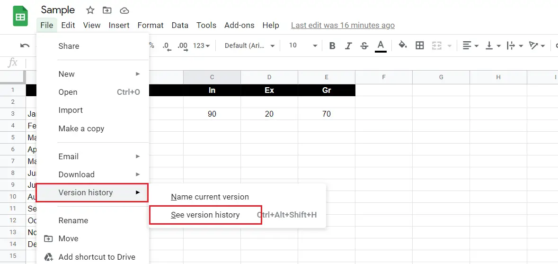Open the Data menu
This screenshot has width=558, height=264.
click(180, 25)
